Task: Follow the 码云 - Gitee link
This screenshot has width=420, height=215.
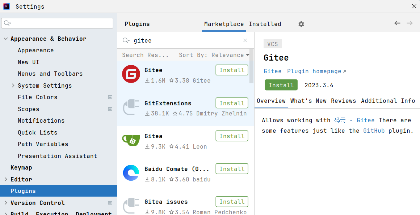Action: pos(354,120)
